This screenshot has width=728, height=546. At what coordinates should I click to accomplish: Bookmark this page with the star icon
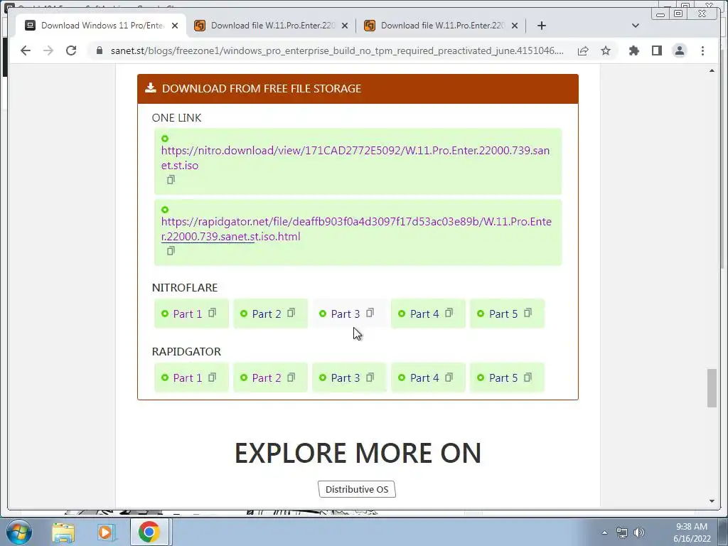(x=606, y=50)
